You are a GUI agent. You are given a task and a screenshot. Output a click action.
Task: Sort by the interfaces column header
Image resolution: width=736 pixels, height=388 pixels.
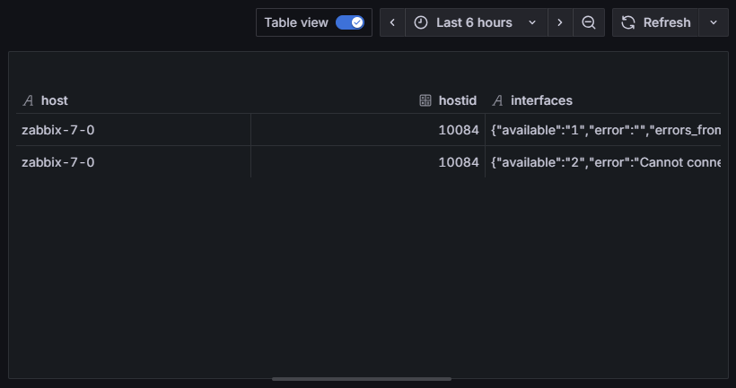pyautogui.click(x=541, y=100)
